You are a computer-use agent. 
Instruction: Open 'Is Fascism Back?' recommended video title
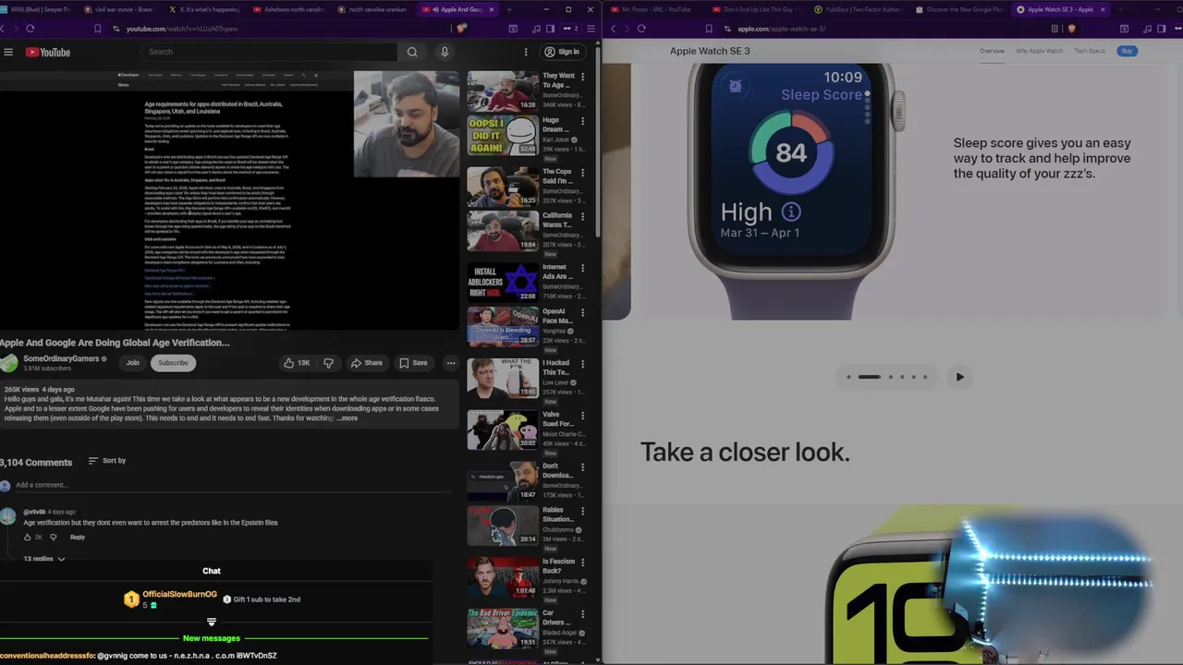point(558,566)
